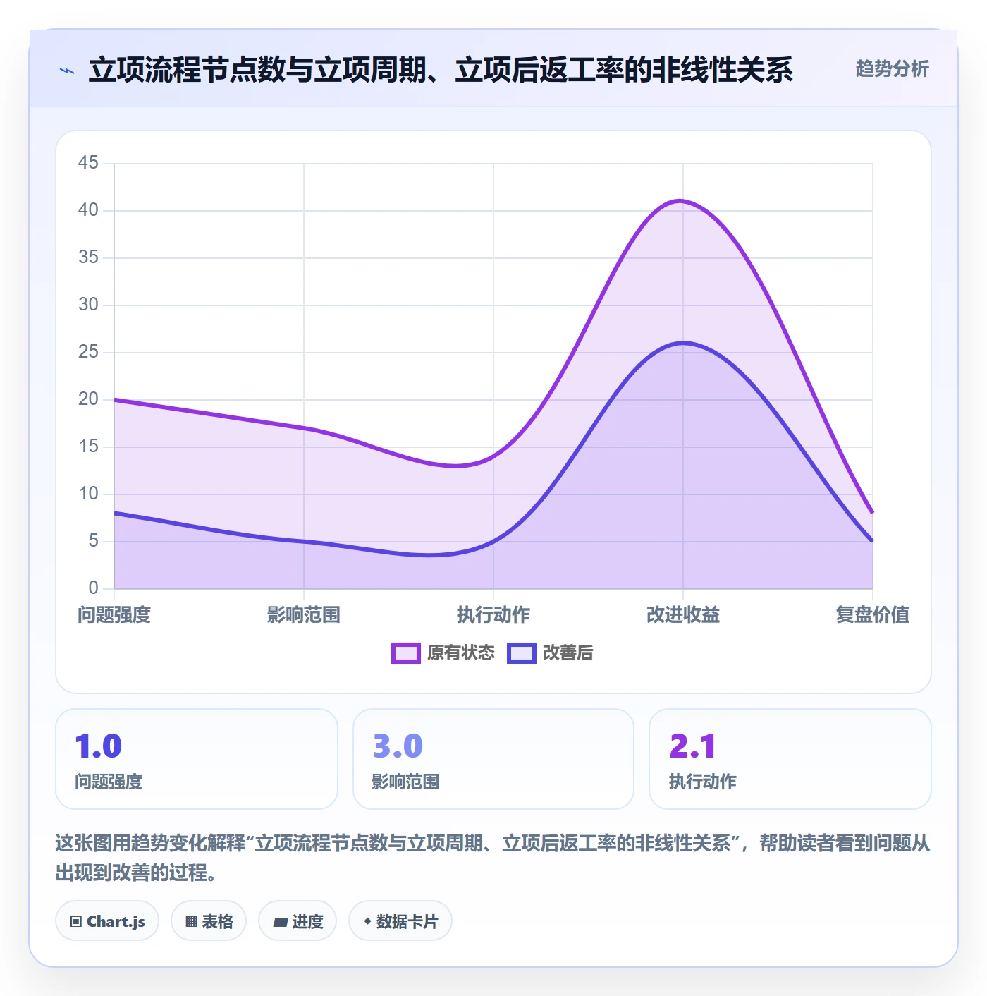Image resolution: width=987 pixels, height=996 pixels.
Task: Select the 数据卡片 tag chip
Action: click(x=400, y=921)
